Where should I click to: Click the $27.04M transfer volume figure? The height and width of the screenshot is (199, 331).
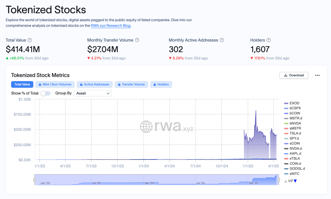(x=103, y=49)
